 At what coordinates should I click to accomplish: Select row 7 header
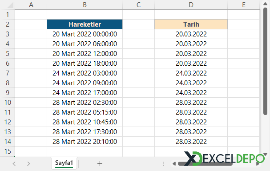click(x=8, y=73)
